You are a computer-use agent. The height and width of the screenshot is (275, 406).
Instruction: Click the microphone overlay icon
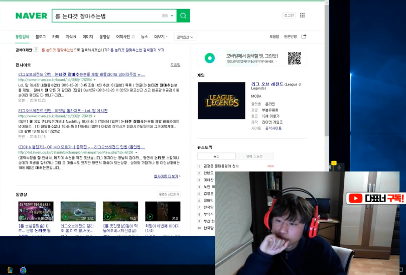tap(339, 167)
